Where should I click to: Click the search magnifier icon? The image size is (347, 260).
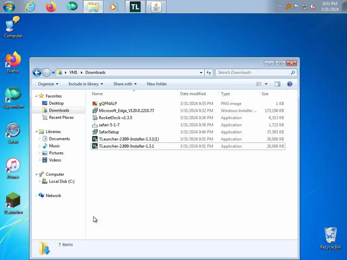(293, 72)
